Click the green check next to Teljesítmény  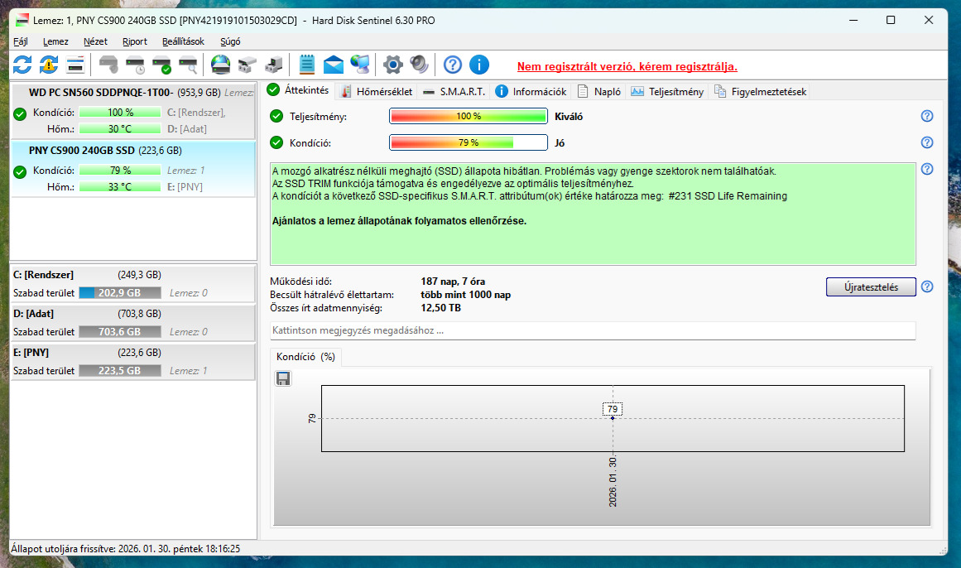coord(276,116)
